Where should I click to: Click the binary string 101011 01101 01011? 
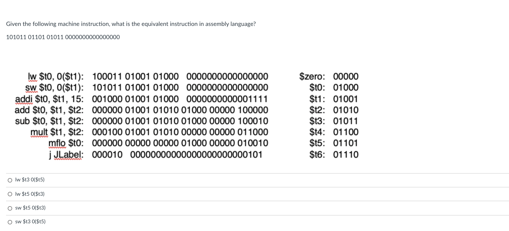(x=63, y=37)
